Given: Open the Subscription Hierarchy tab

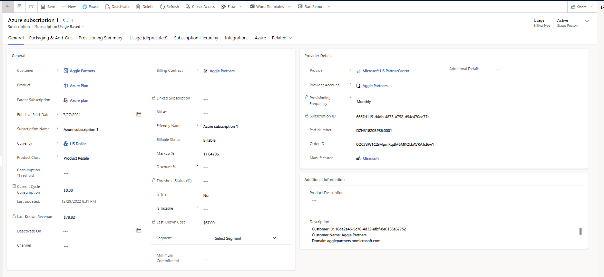Looking at the screenshot, I should 196,38.
